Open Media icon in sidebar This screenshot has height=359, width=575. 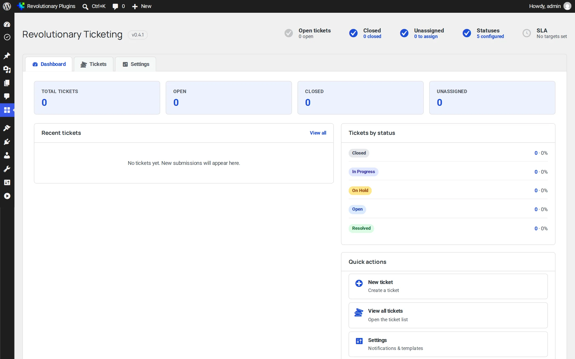(x=7, y=69)
